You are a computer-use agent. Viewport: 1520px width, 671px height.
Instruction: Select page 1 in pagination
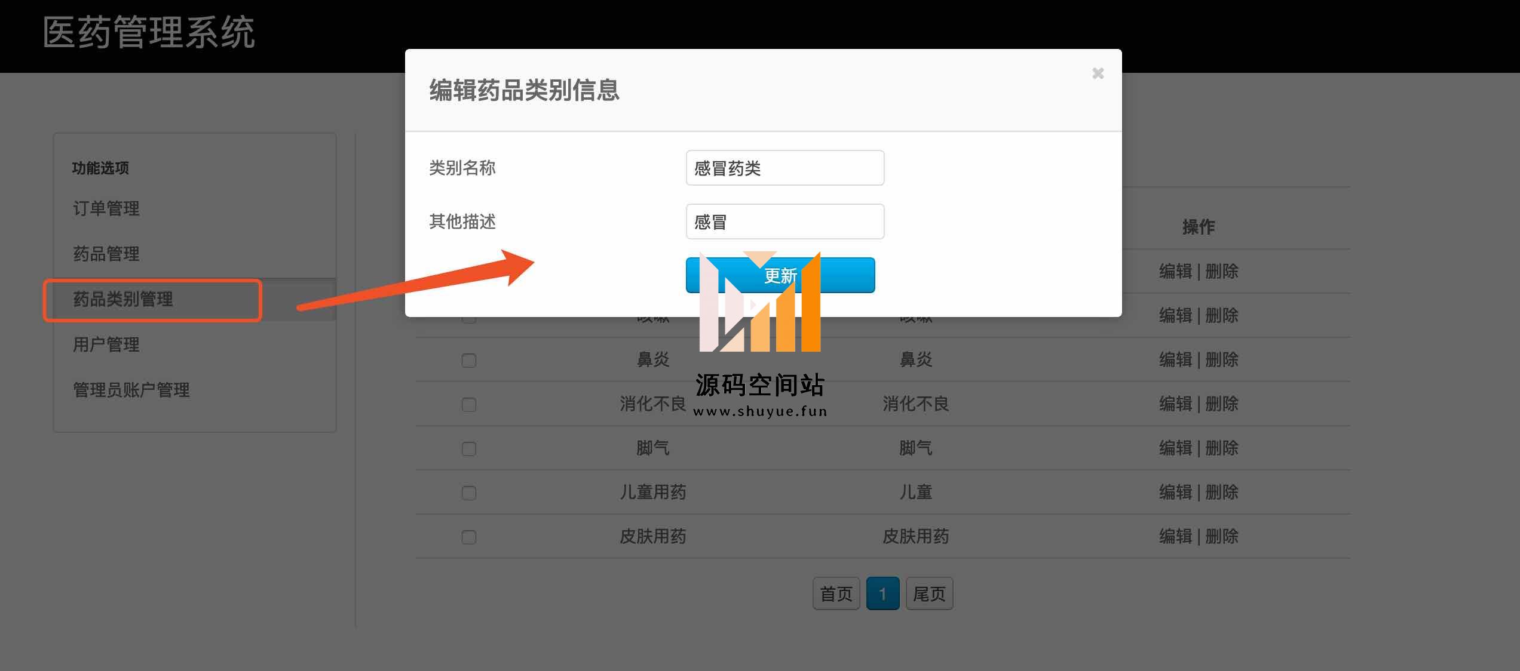point(882,593)
